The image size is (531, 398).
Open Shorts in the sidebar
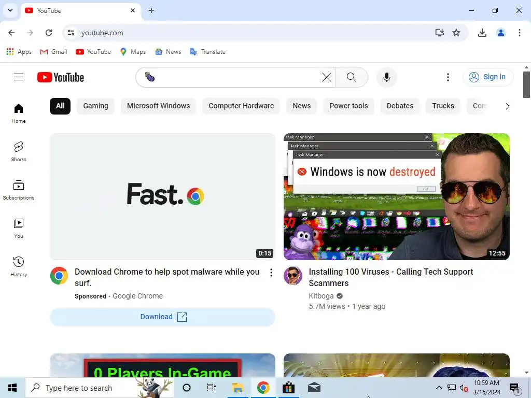coord(19,152)
